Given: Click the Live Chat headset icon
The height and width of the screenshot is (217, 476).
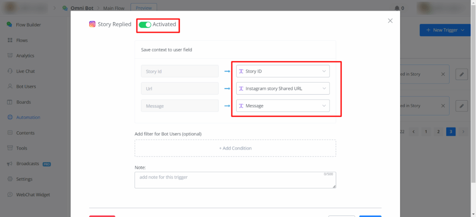Looking at the screenshot, I should click(x=10, y=71).
